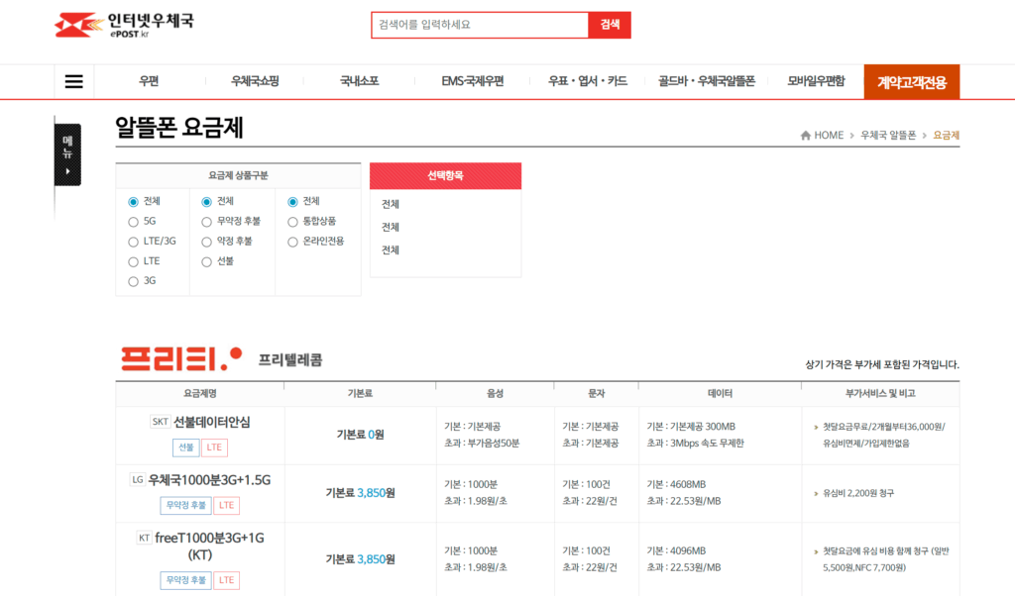
Task: Click the 유심비 2,200원 청구 note
Action: point(858,493)
